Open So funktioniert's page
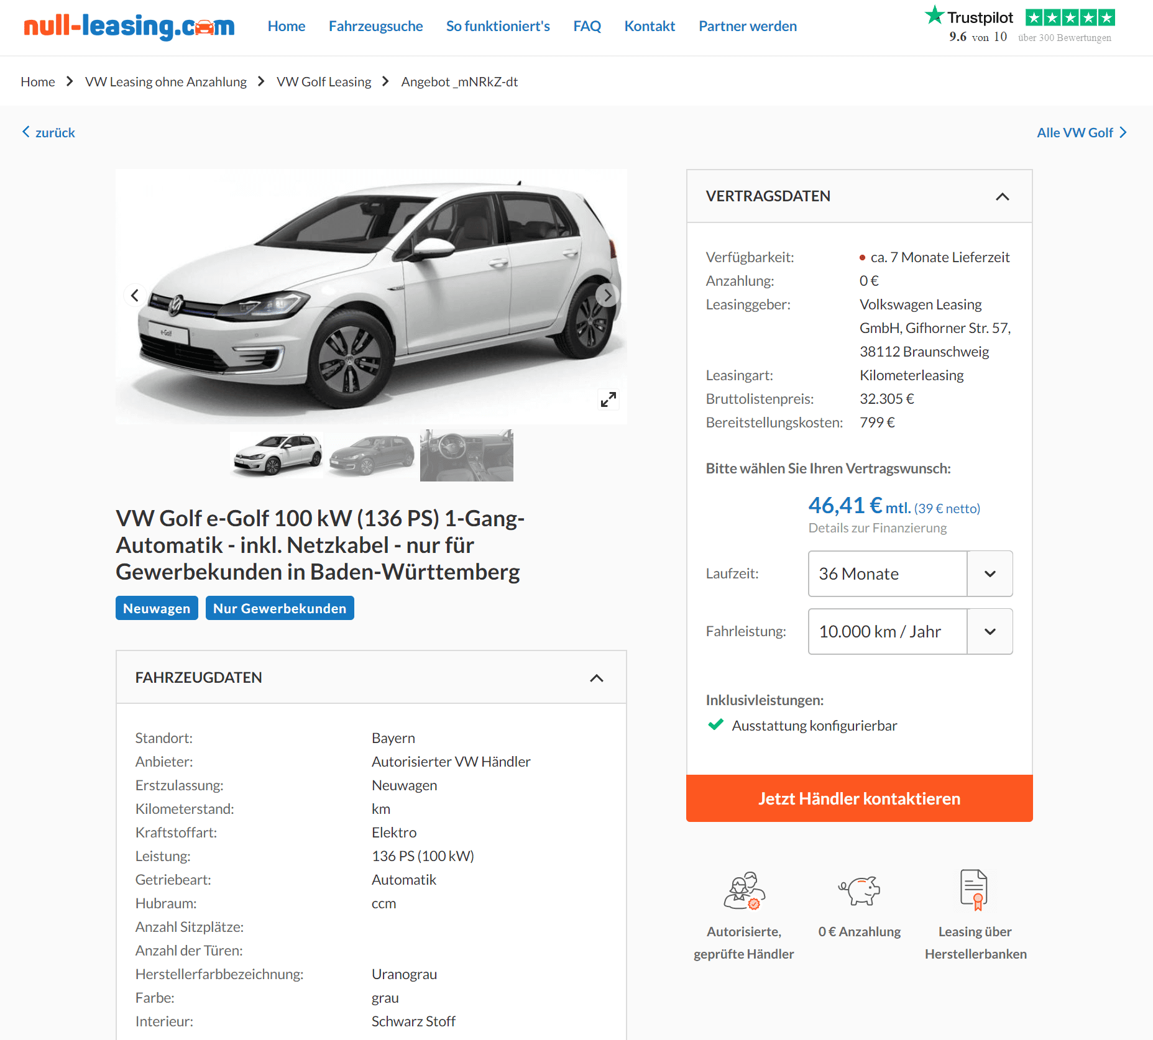This screenshot has width=1153, height=1040. 498,26
